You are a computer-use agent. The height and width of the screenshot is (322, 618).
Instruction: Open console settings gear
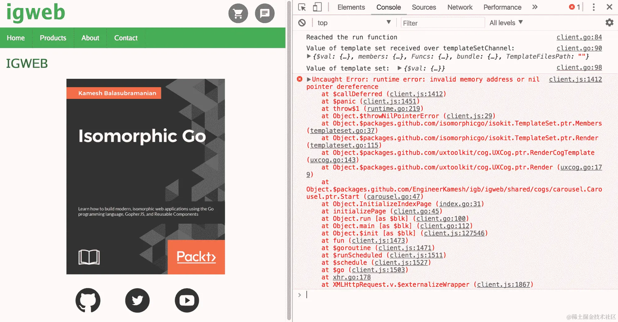click(x=609, y=23)
